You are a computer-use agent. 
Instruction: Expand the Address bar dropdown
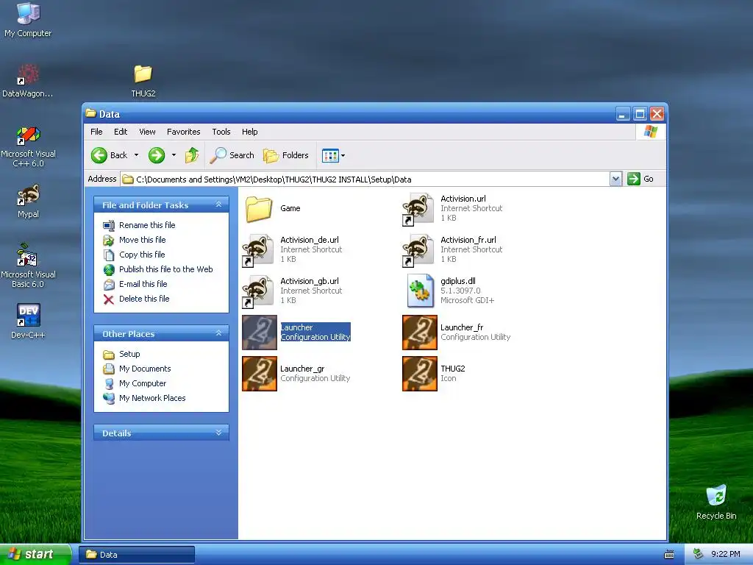615,180
